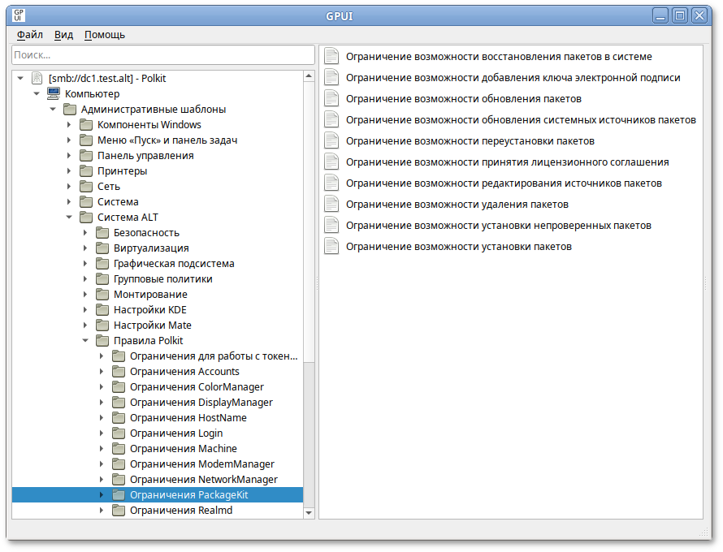
Task: Expand the Ограничения PackageKit node arrow
Action: point(102,495)
